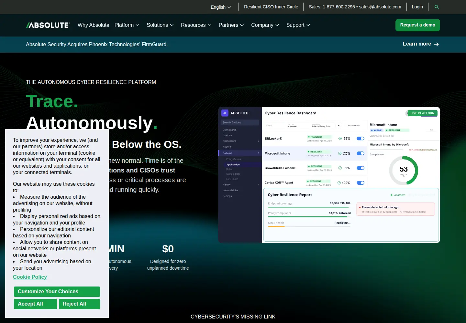Click the Compliance 53 percent gauge

coord(404,170)
